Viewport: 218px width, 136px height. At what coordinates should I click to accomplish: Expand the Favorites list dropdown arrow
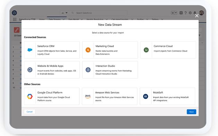point(176,13)
